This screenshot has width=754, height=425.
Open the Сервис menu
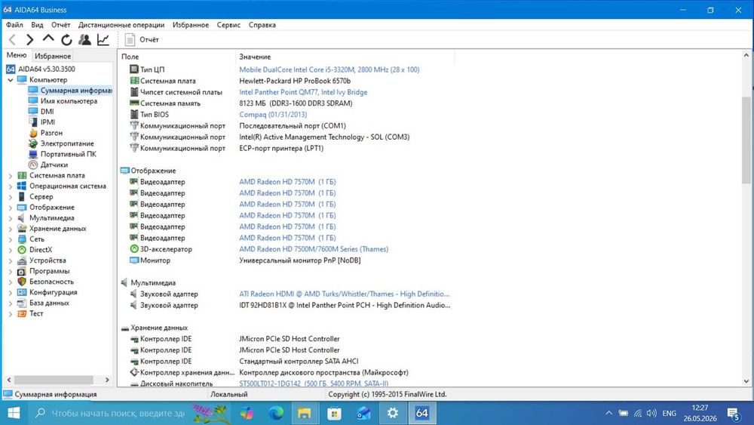coord(228,25)
